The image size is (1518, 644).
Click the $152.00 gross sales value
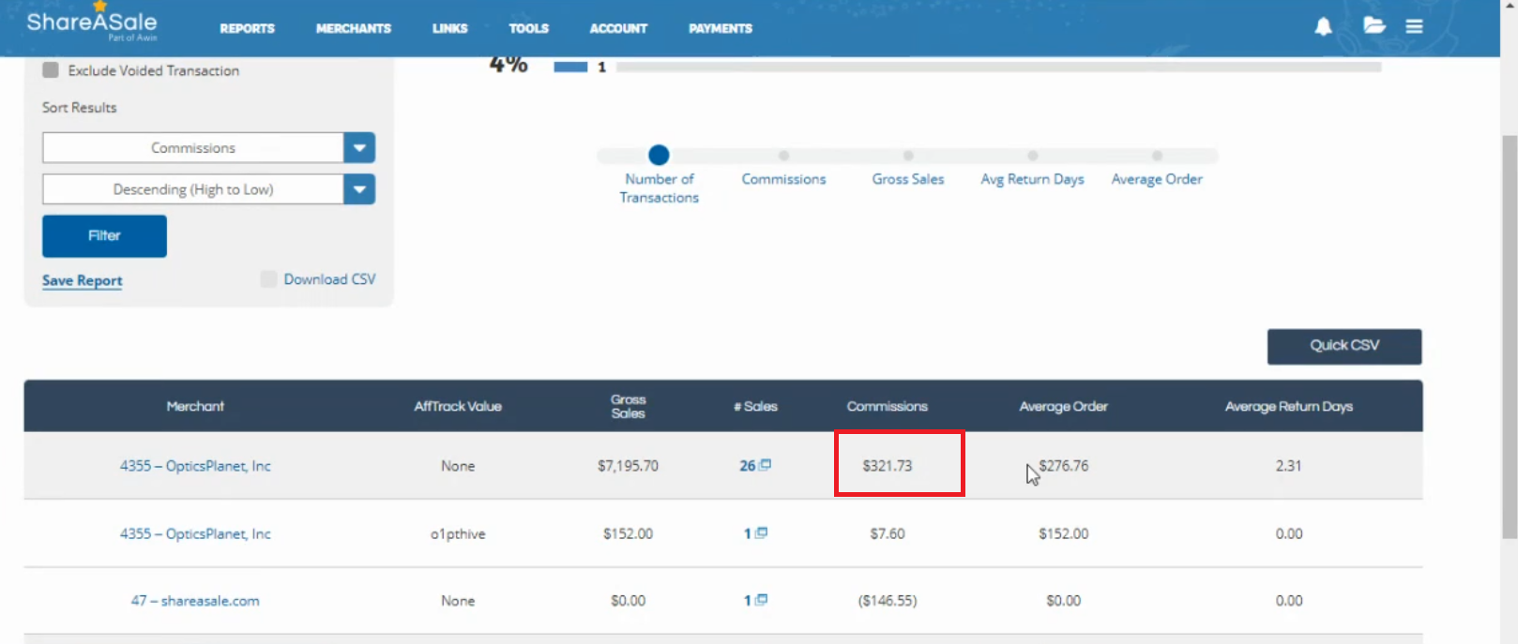pyautogui.click(x=628, y=533)
